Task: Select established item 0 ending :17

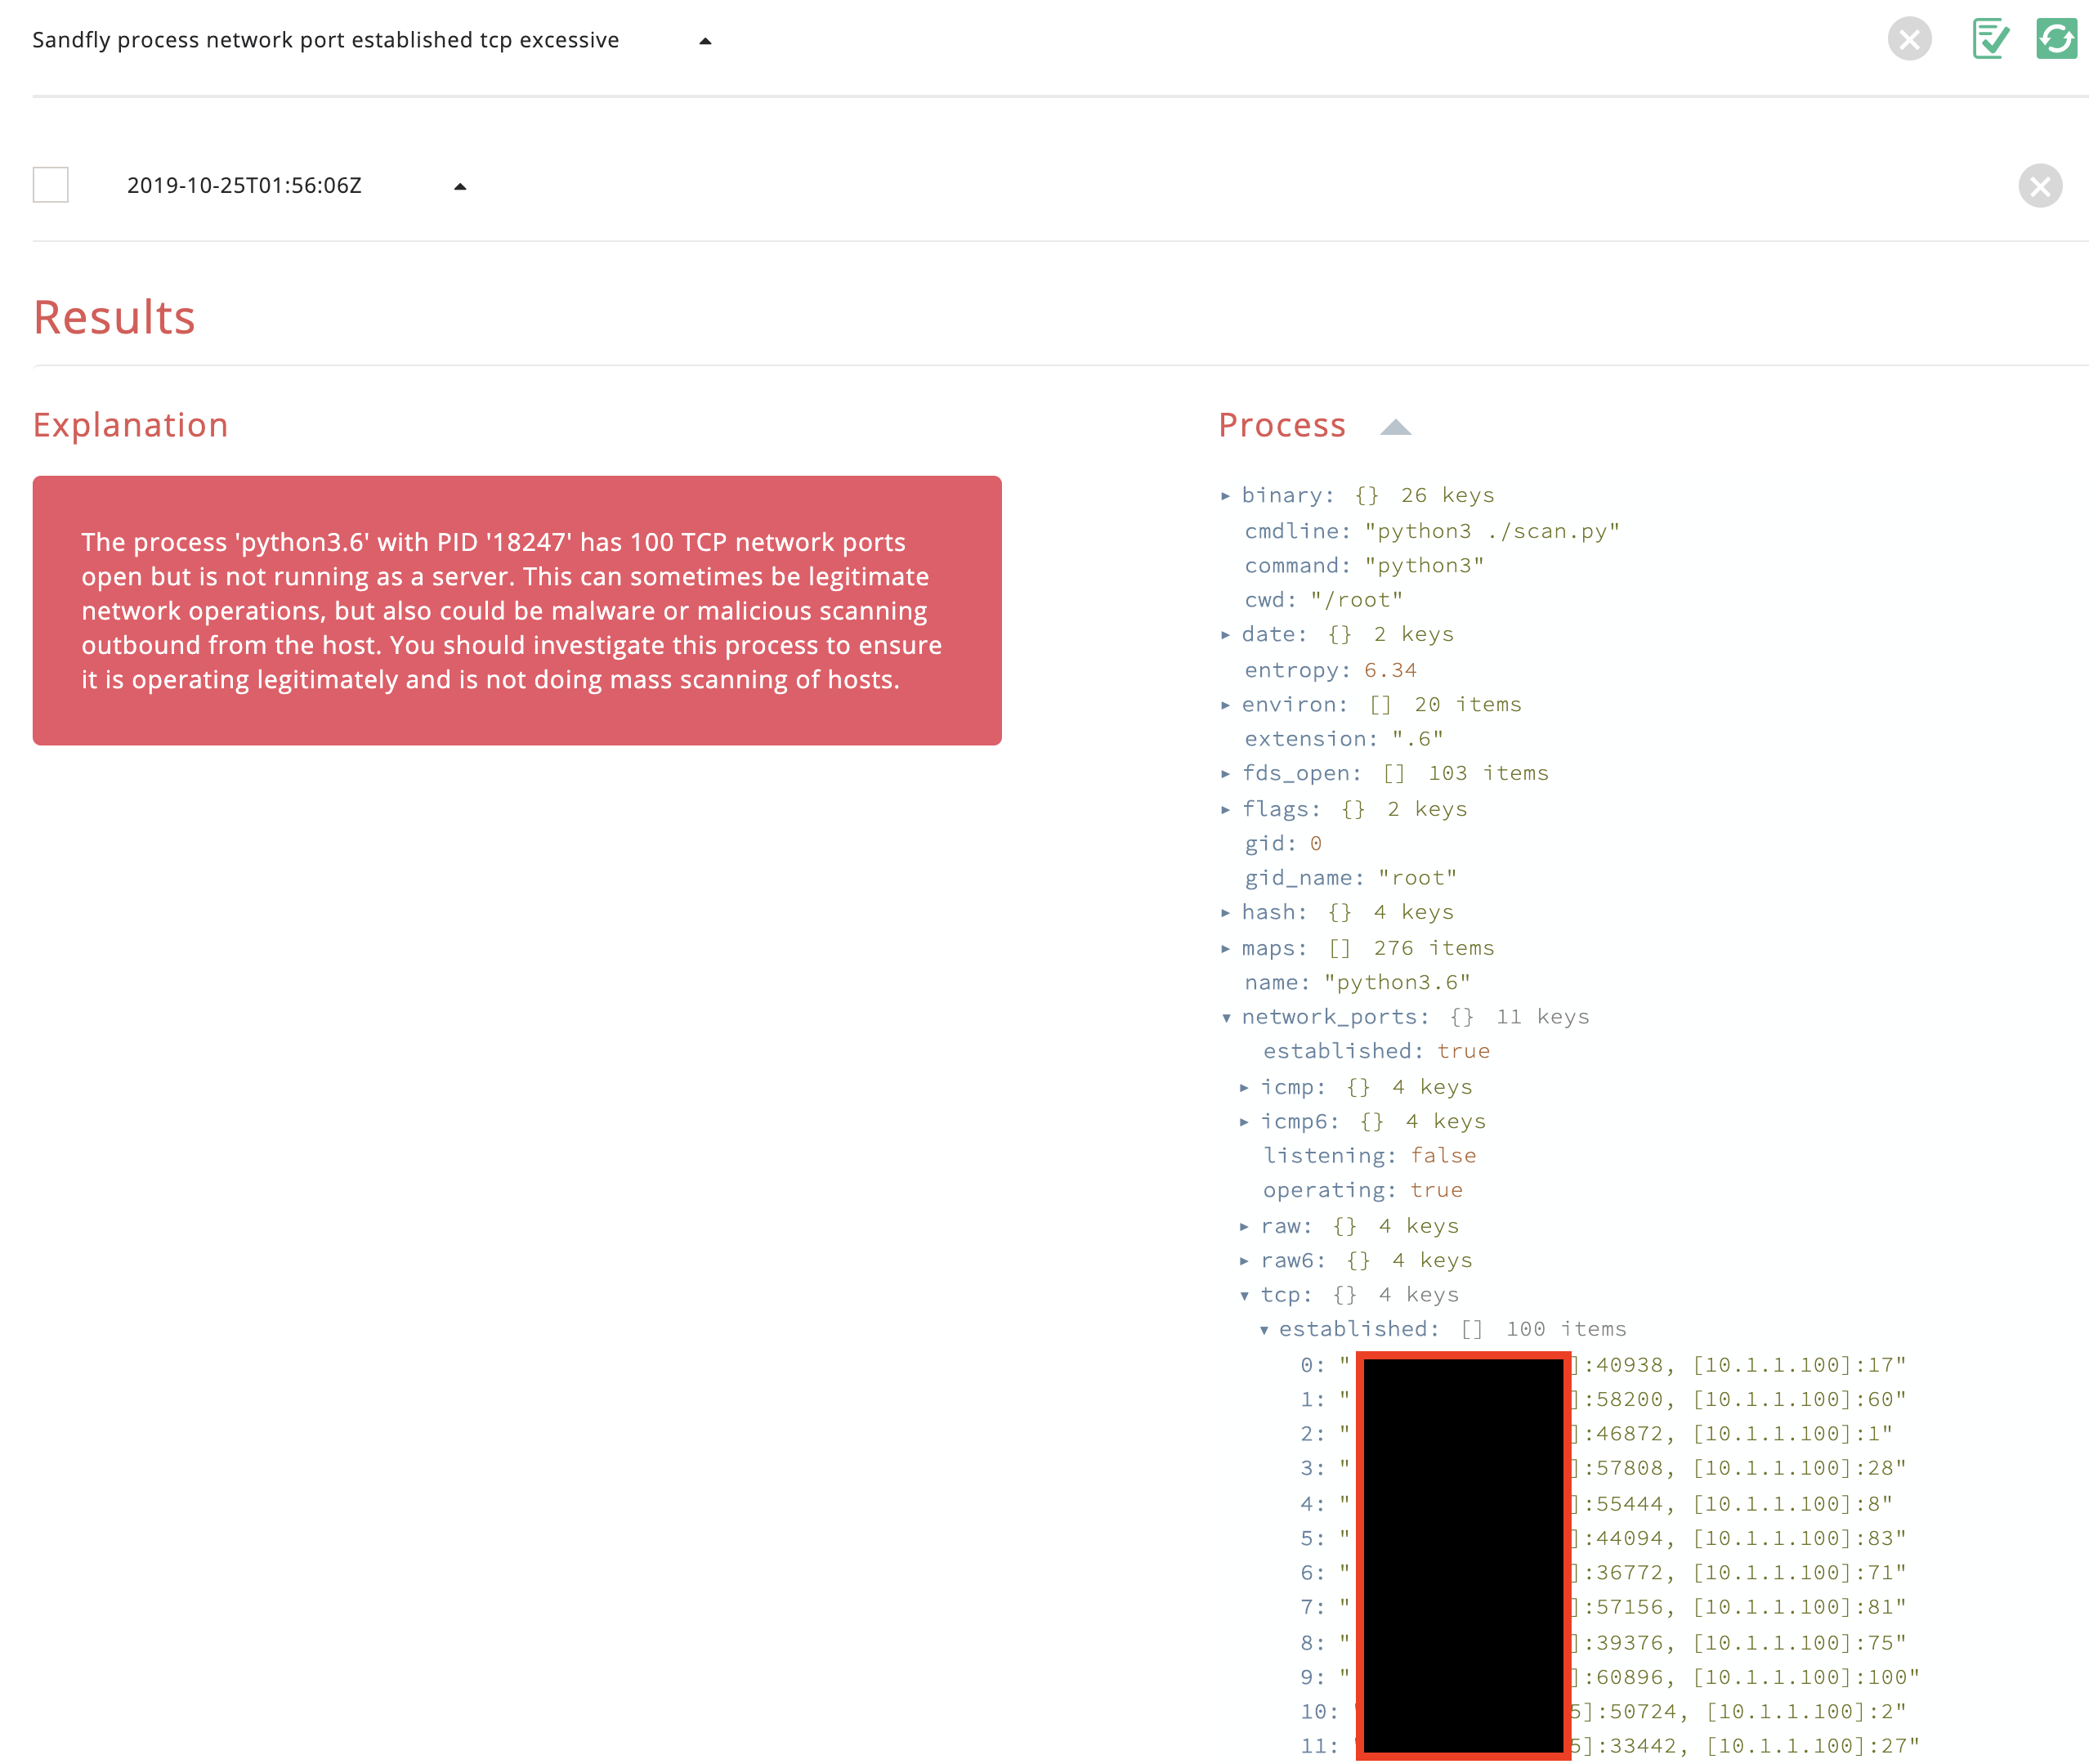Action: (x=1603, y=1365)
